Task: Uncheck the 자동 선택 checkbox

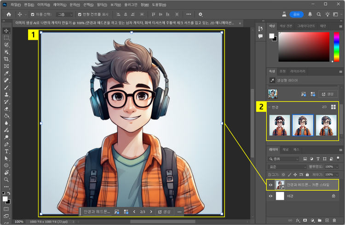Action: (33, 14)
